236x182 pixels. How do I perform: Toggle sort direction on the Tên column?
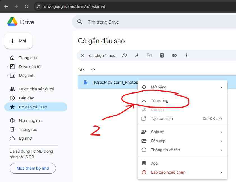tap(93, 70)
